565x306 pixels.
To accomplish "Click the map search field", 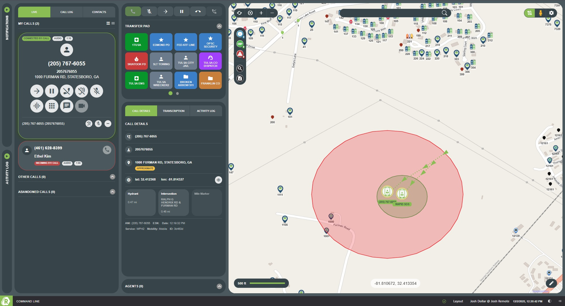I will click(391, 13).
